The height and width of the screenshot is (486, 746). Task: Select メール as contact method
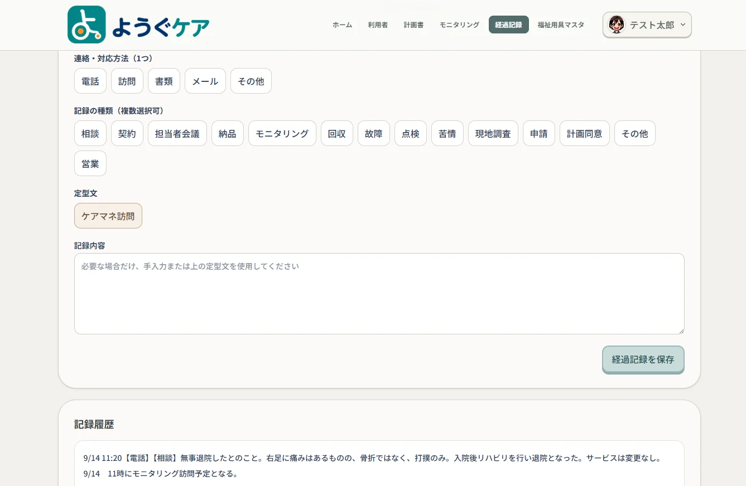(x=205, y=81)
